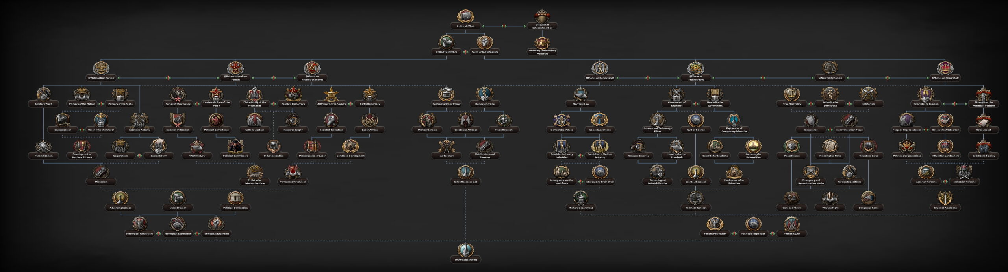Click the United Nation label
Viewport: 1008px width, 272px height.
pyautogui.click(x=178, y=208)
